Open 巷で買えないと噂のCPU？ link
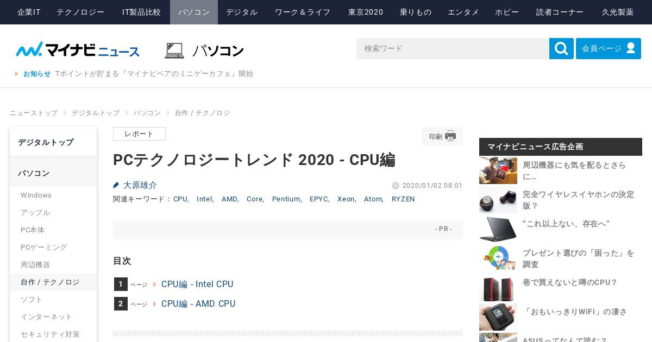 point(570,282)
